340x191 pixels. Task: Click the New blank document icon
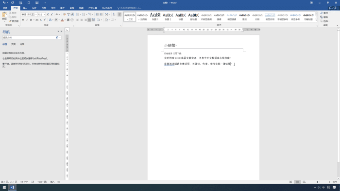click(29, 2)
